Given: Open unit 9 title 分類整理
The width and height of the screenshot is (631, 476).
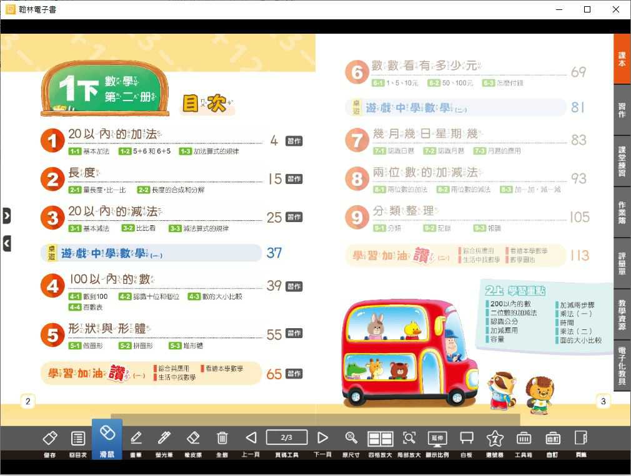Looking at the screenshot, I should coord(405,210).
